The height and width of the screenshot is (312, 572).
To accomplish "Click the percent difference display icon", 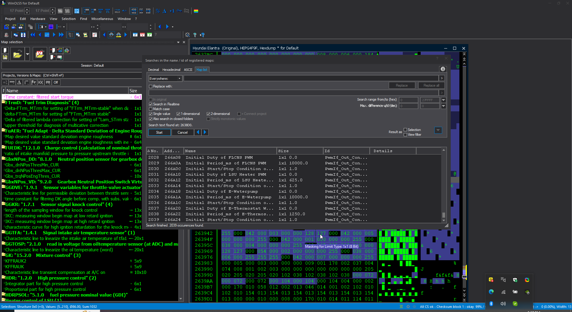I will (x=158, y=11).
